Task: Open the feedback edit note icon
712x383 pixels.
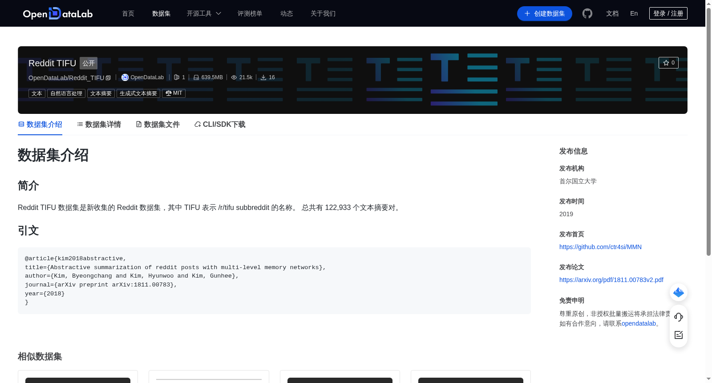Action: coord(679,335)
